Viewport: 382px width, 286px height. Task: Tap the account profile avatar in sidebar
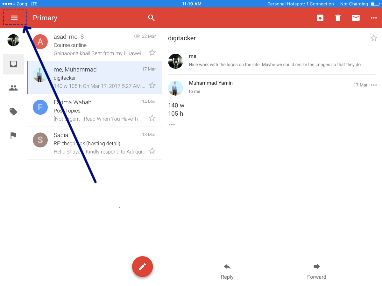[x=13, y=40]
